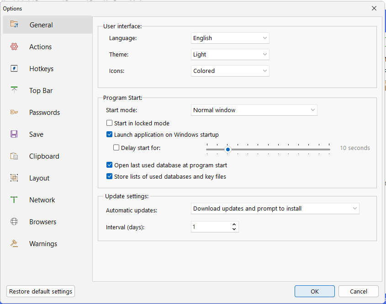Click the globe Browsers icon
This screenshot has height=304, width=386.
[14, 222]
